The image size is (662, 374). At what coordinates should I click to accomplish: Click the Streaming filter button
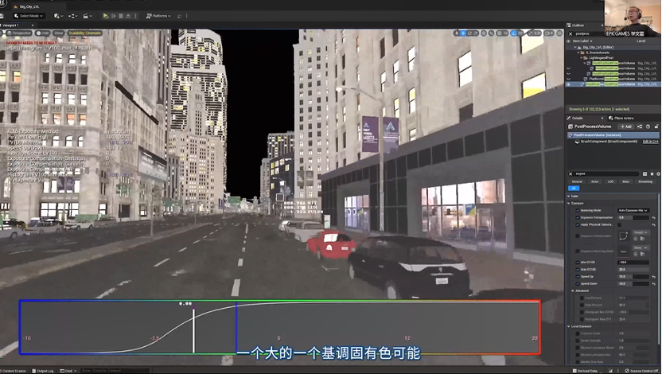pos(645,181)
